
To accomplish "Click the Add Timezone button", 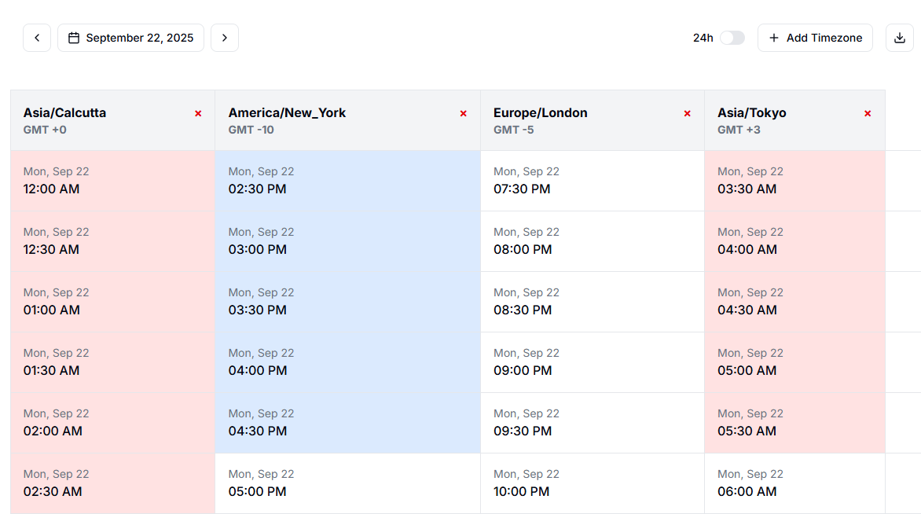I will point(815,38).
